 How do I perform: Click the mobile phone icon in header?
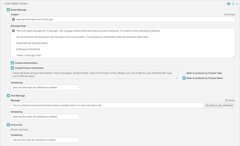(233, 4)
